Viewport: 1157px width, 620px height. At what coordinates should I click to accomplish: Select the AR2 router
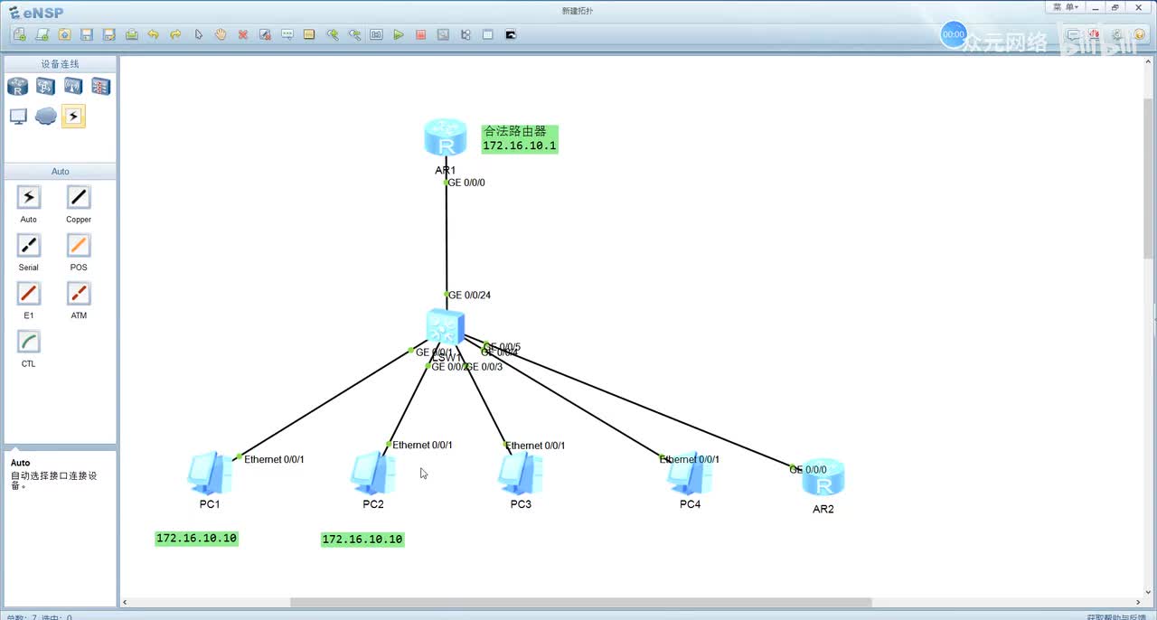point(823,478)
